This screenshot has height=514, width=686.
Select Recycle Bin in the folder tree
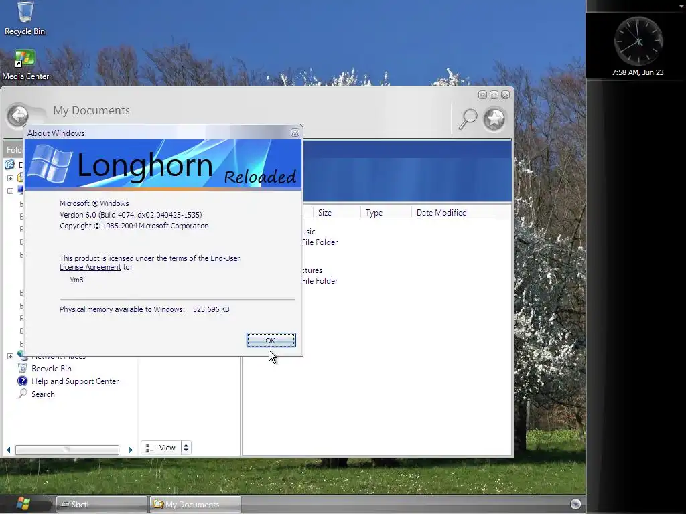click(x=51, y=369)
